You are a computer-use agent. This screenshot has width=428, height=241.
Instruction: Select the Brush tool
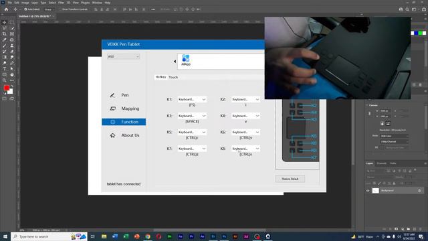point(5,46)
